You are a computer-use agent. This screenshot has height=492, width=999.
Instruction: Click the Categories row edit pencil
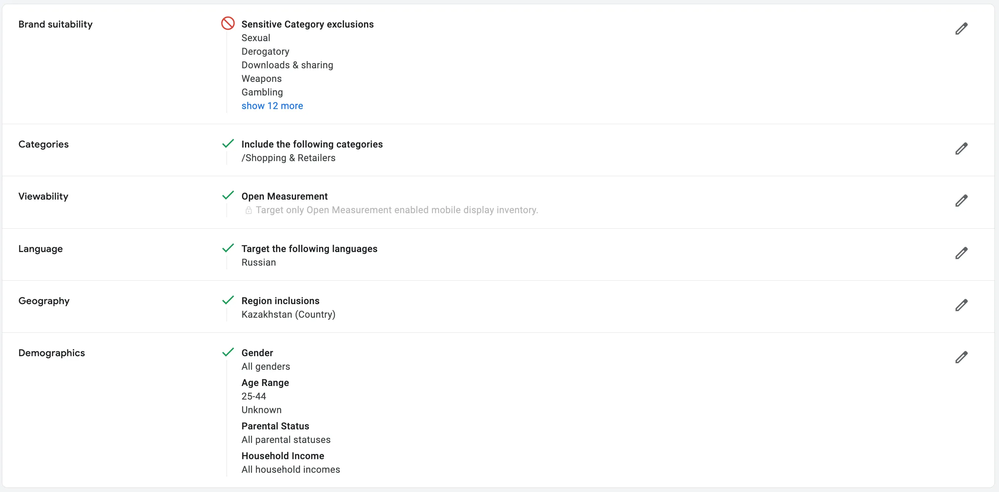pyautogui.click(x=961, y=148)
